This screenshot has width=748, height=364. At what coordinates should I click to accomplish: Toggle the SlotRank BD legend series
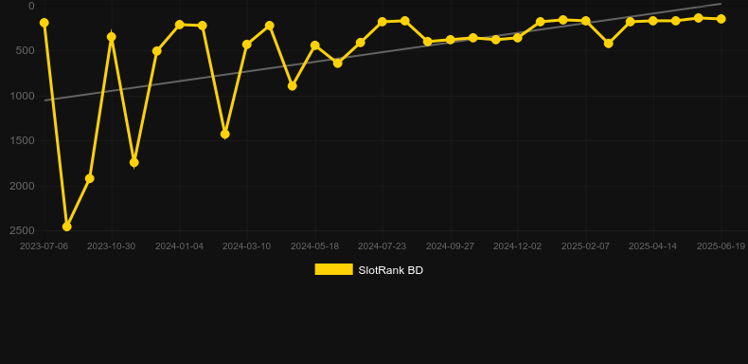point(368,270)
